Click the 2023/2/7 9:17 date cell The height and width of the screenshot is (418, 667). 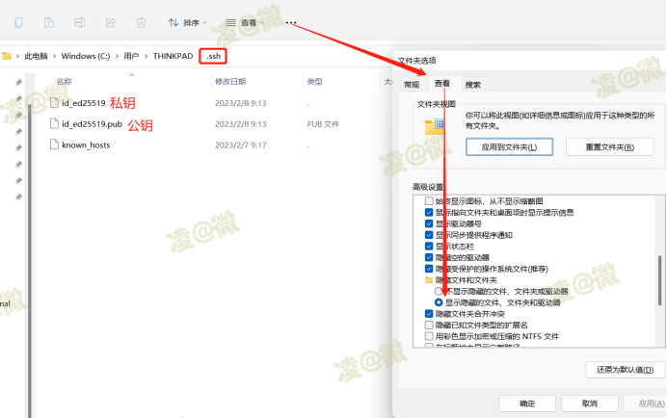pos(241,145)
